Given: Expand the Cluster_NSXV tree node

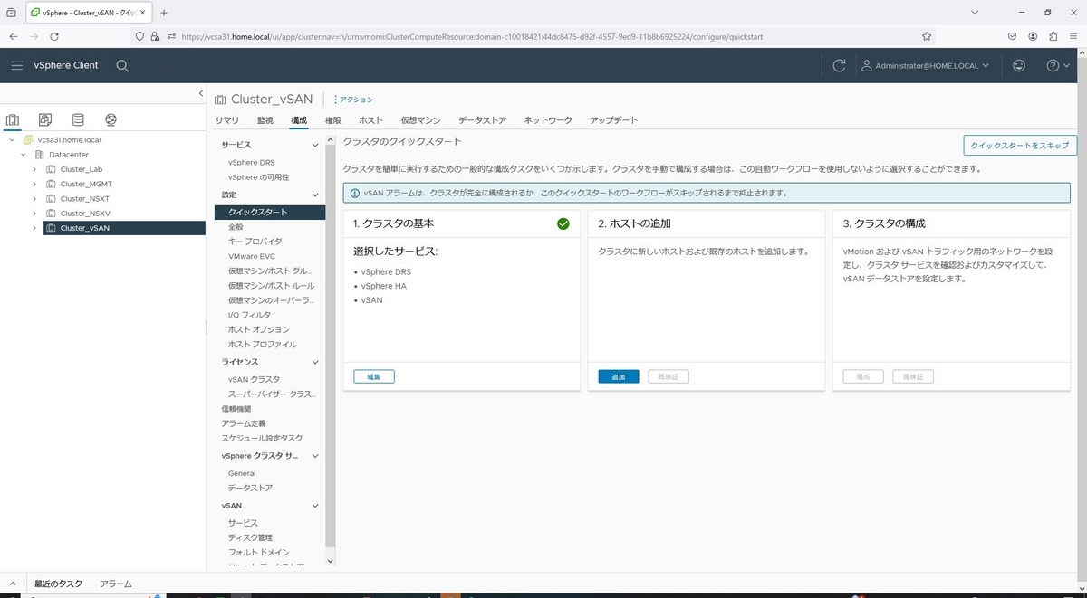Looking at the screenshot, I should pos(34,213).
